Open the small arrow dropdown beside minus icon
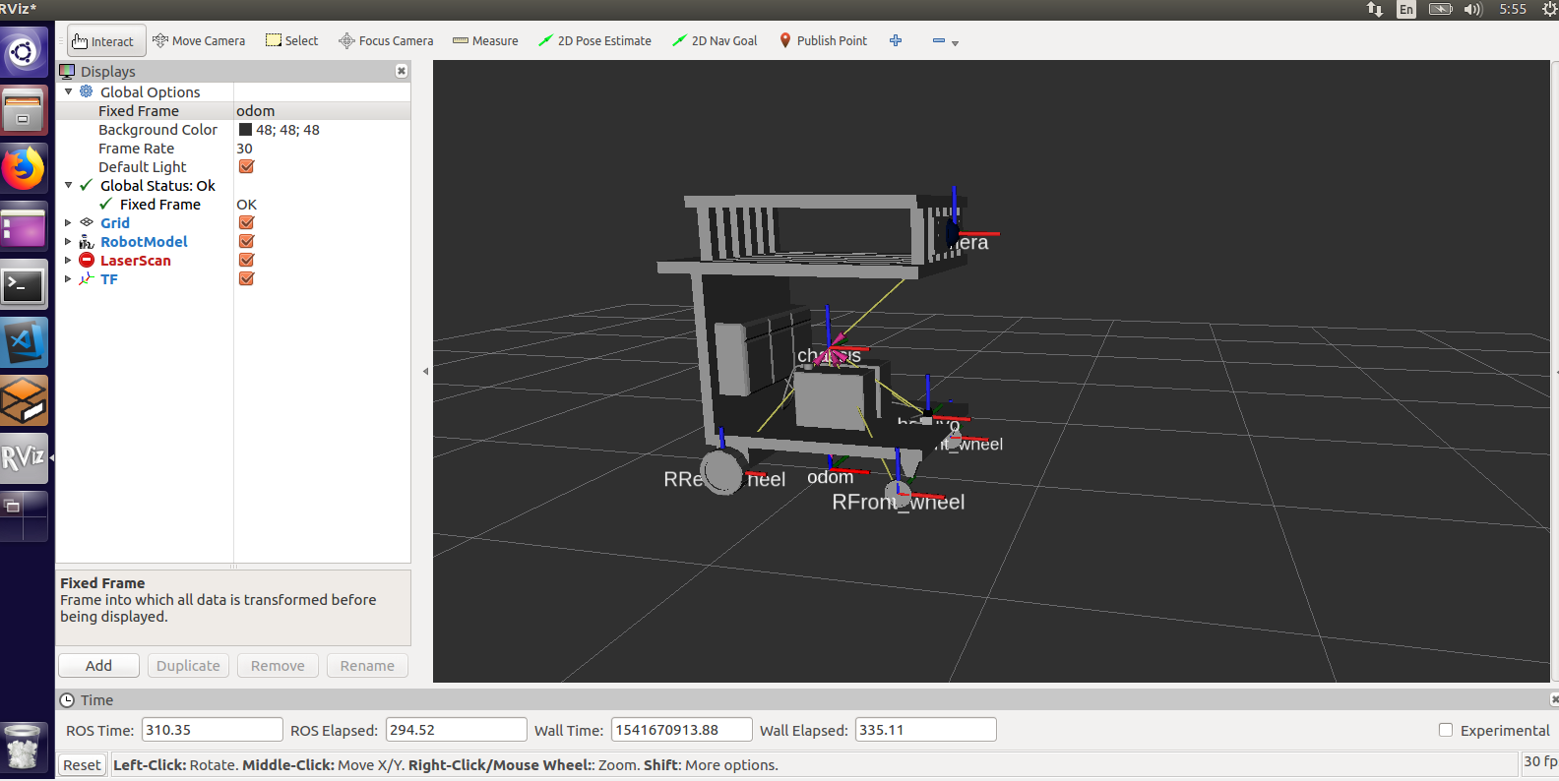The image size is (1559, 781). tap(955, 43)
